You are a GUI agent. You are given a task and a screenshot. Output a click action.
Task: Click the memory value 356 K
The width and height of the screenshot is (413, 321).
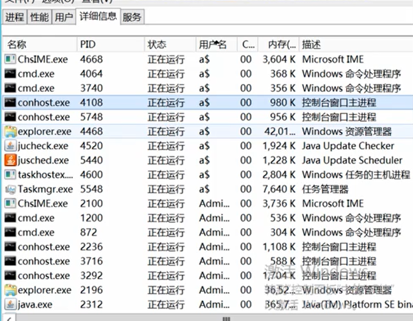coord(283,88)
